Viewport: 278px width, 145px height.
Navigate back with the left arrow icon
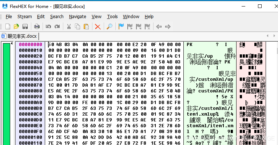point(159,27)
